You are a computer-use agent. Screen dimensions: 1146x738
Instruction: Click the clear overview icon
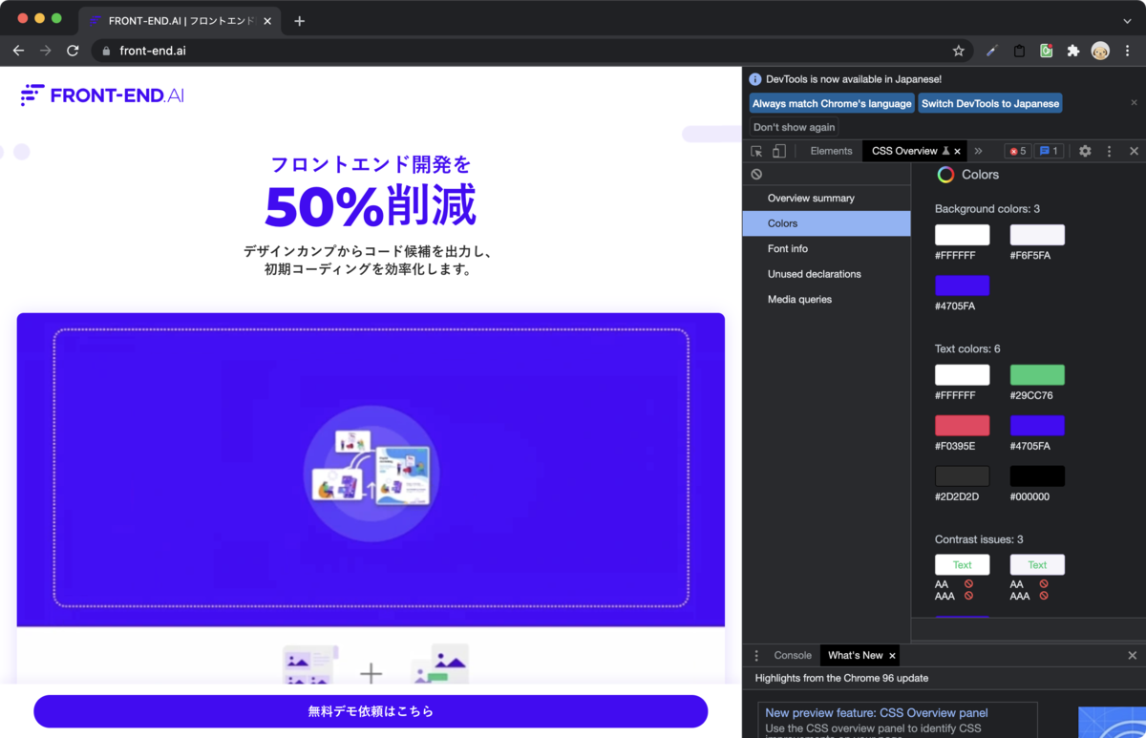(x=756, y=175)
